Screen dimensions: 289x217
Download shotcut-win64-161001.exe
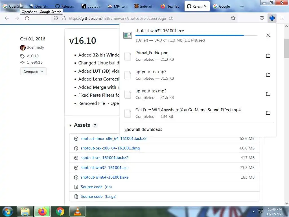[x=104, y=177]
